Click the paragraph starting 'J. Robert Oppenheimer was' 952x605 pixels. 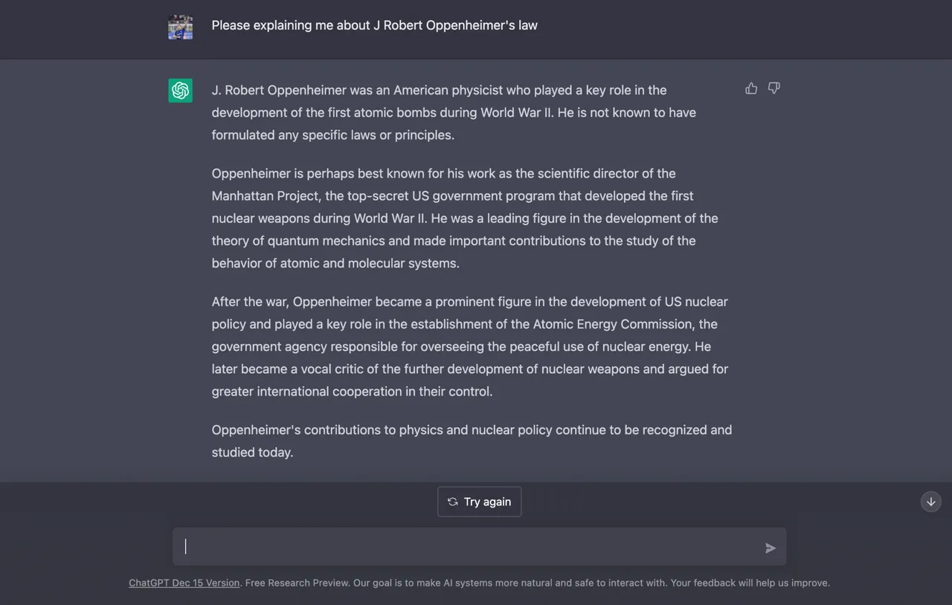[x=454, y=112]
